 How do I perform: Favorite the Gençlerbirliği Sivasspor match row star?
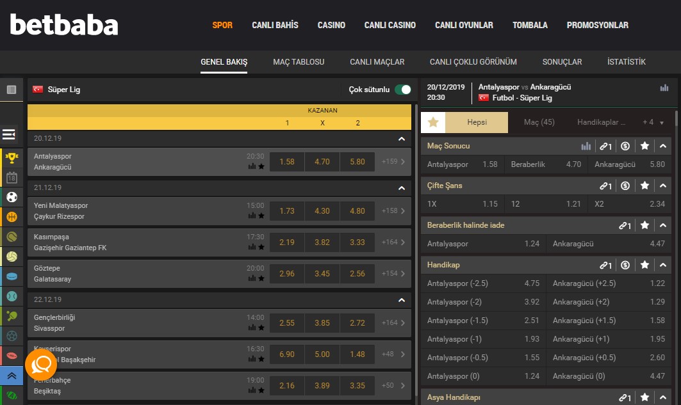point(261,328)
